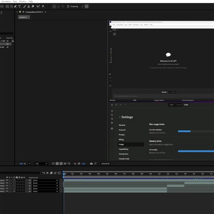Viewport: 214px width, 214px height.
Task: Select the Brush tool
Action: [25, 7]
